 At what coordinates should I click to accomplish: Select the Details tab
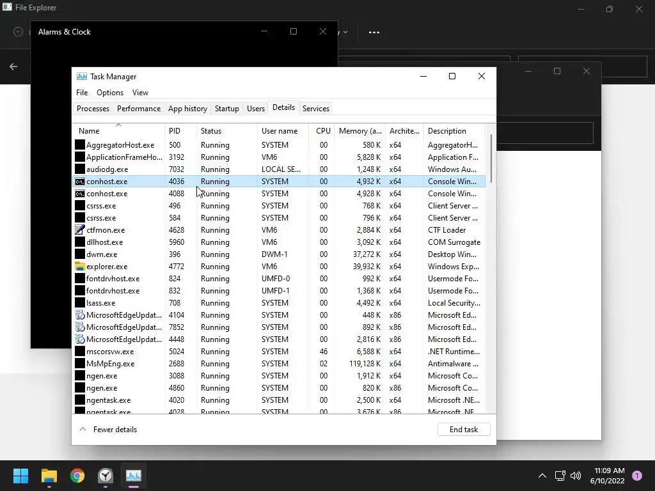[x=283, y=107]
